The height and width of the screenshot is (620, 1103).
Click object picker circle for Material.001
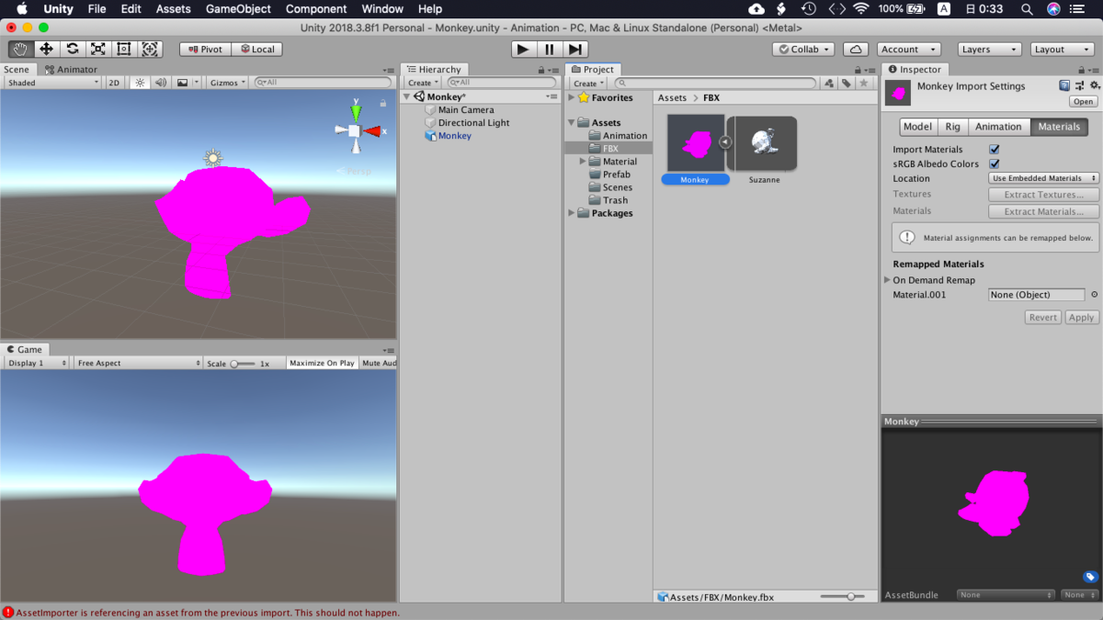tap(1094, 295)
